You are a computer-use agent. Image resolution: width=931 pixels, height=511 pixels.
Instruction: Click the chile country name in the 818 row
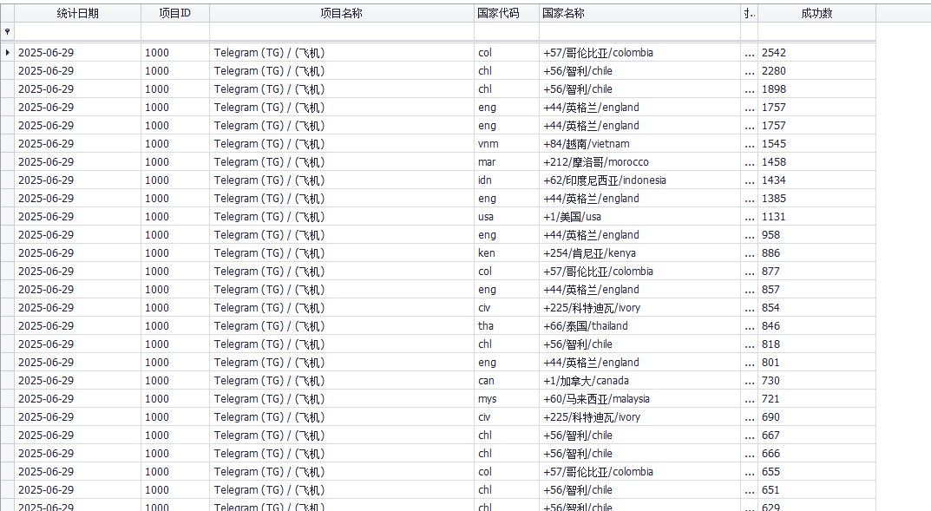pos(640,344)
